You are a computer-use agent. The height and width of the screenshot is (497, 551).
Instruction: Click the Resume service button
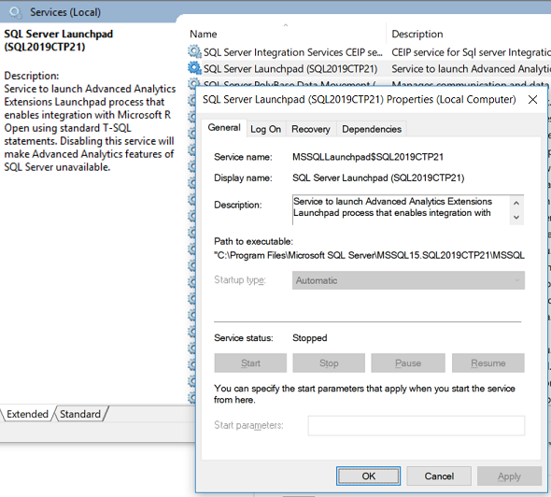[x=488, y=363]
